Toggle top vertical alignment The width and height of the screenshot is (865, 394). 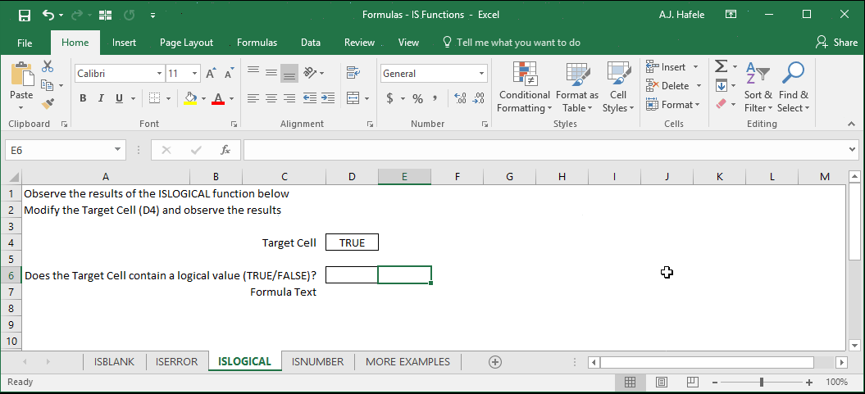coord(253,72)
